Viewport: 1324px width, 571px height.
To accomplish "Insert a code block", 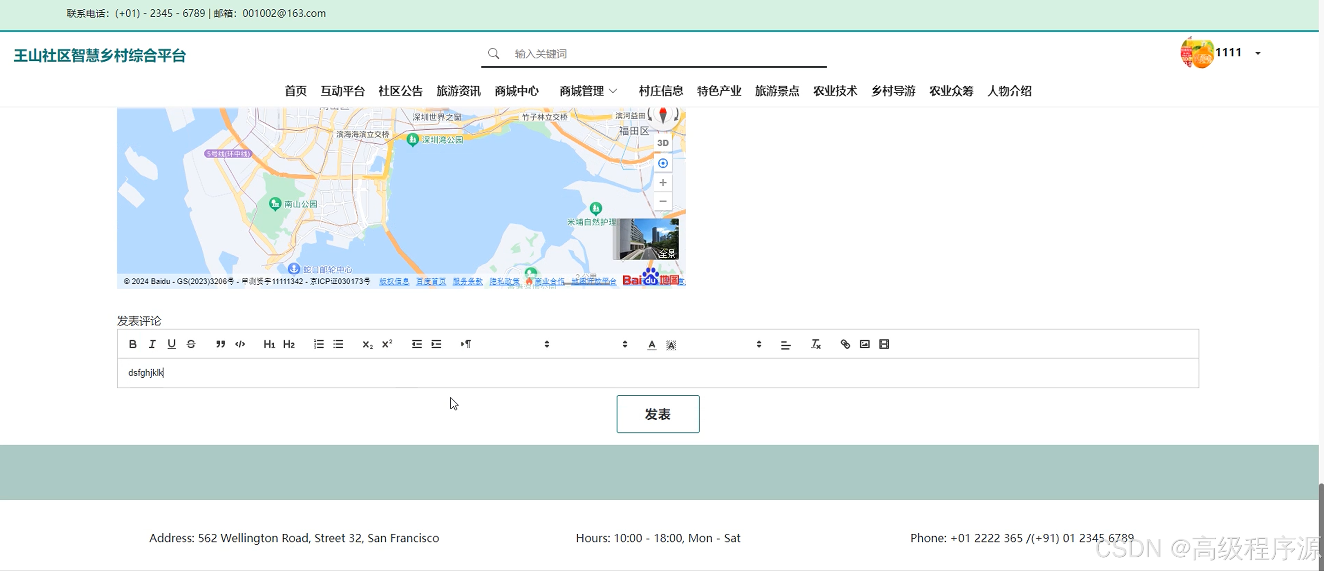I will point(240,344).
